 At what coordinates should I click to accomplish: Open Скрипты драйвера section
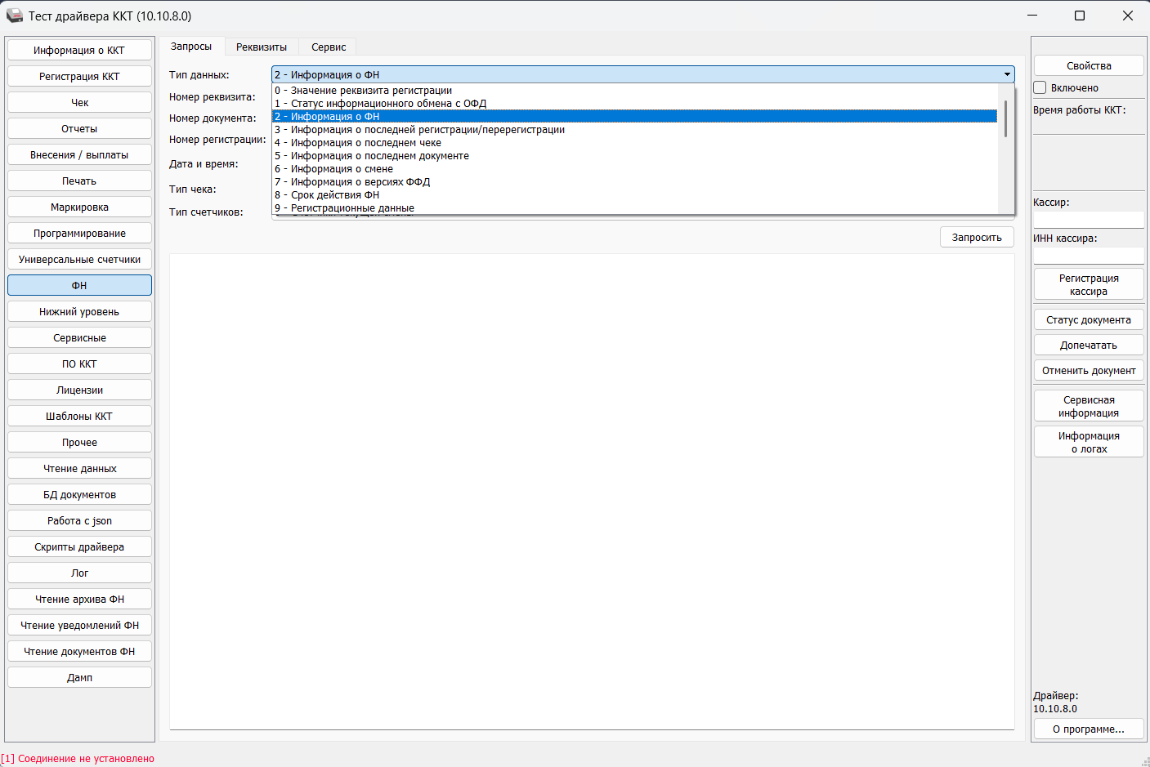coord(79,546)
